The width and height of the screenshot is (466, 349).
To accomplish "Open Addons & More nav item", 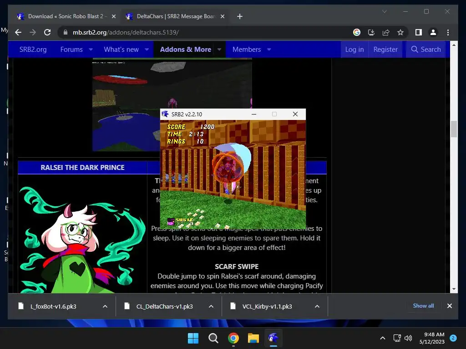I will coord(186,49).
